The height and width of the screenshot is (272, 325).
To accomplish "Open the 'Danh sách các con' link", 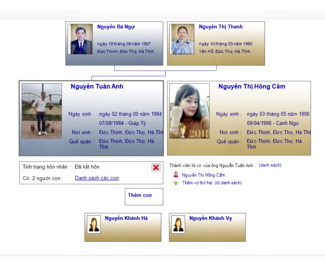I will (97, 178).
